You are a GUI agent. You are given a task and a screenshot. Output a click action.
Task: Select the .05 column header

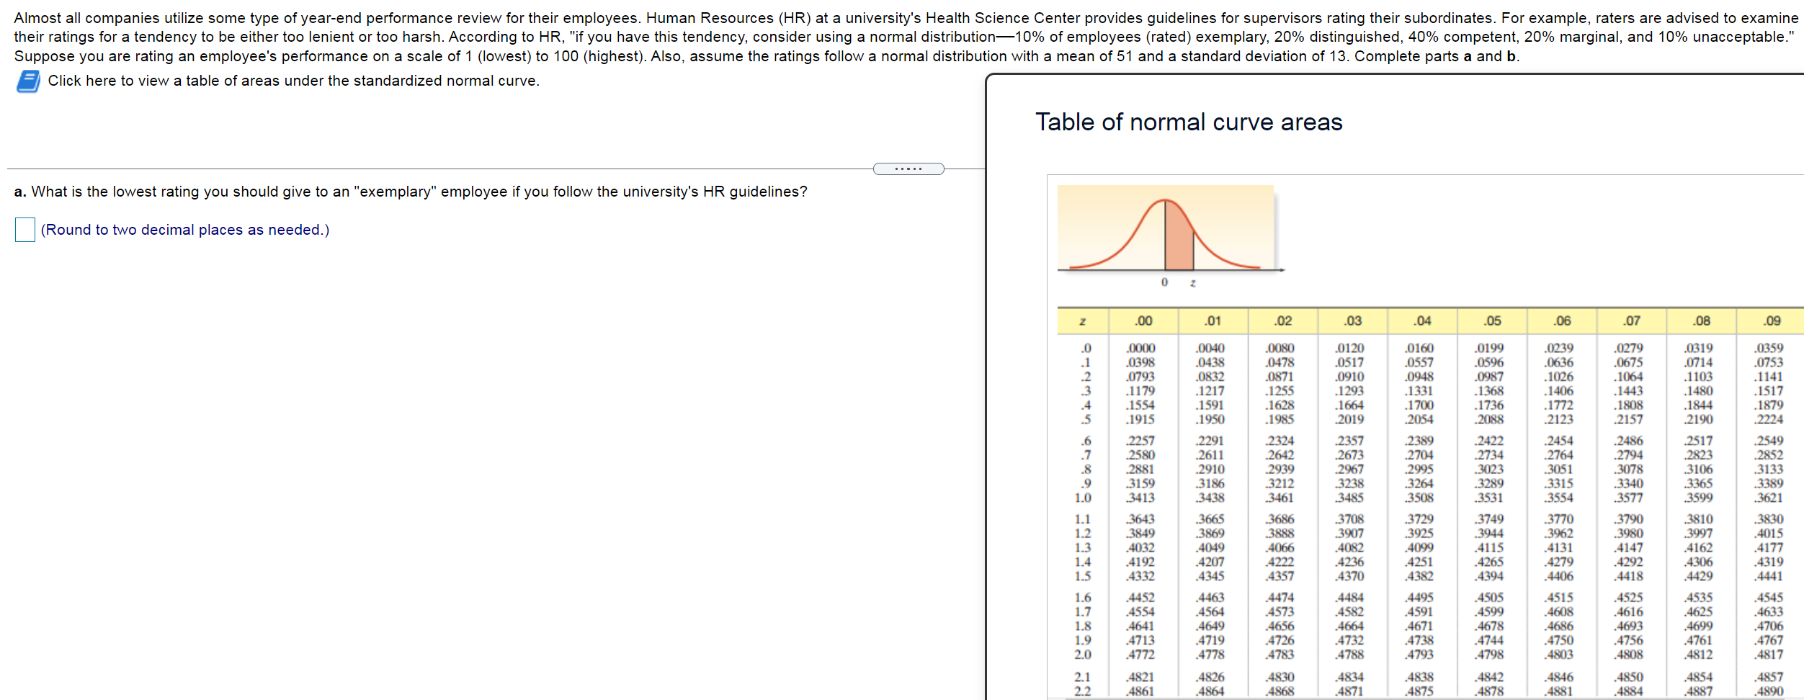coord(1492,321)
